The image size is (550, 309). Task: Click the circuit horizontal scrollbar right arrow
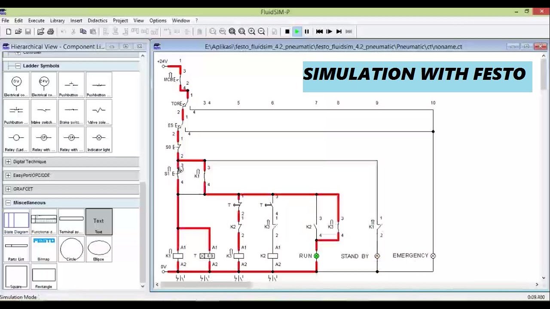[537, 284]
